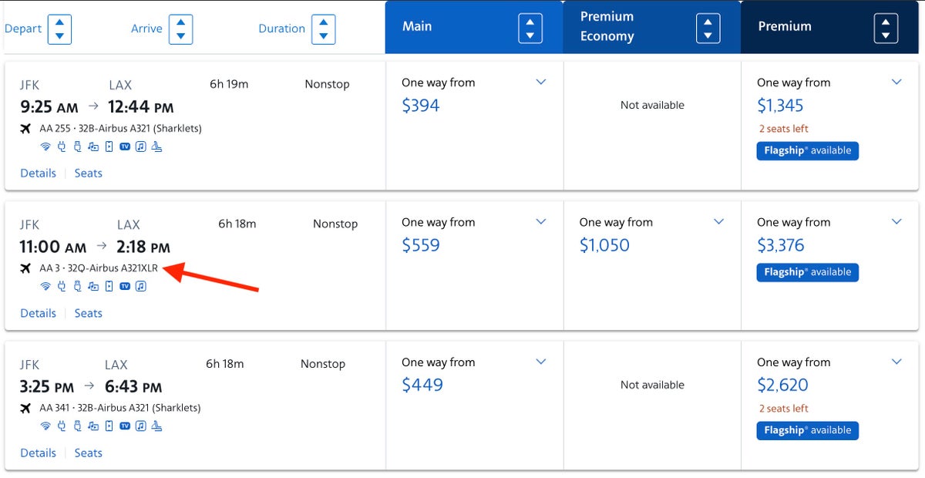Click the USB power icon for flight AA 3
The width and height of the screenshot is (925, 478).
pos(77,287)
